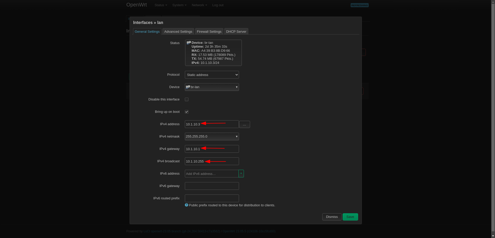Image resolution: width=495 pixels, height=238 pixels.
Task: Open the Status menu in top navigation
Action: tap(161, 5)
